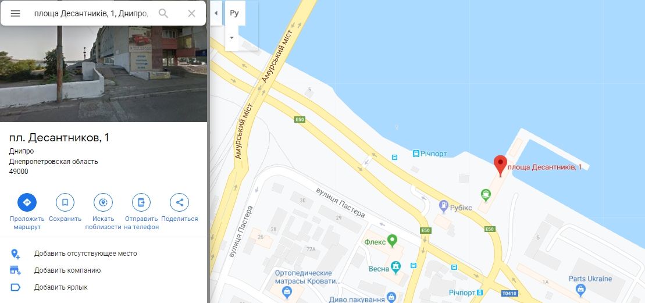Screen dimensions: 645x303
Task: Click the Отправить на телефон icon
Action: coord(141,202)
